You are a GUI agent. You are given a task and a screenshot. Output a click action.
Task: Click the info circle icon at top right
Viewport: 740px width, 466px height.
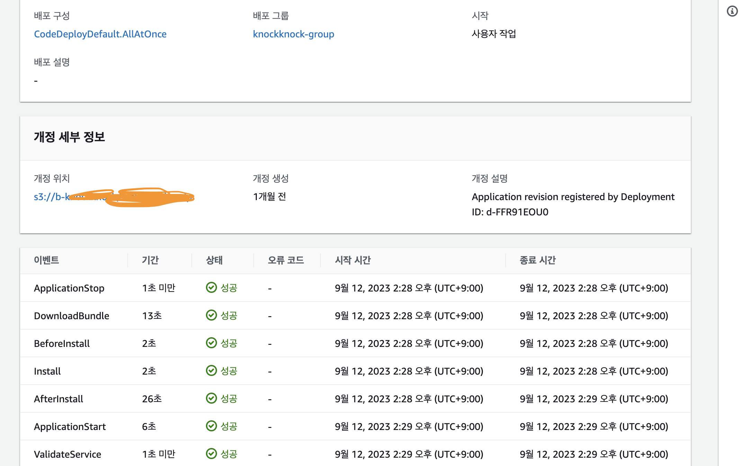point(732,11)
